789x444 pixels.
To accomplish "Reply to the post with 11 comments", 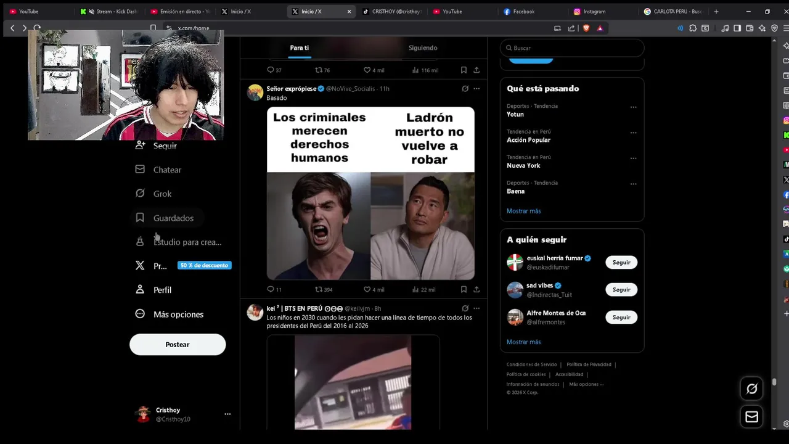I will [x=274, y=289].
